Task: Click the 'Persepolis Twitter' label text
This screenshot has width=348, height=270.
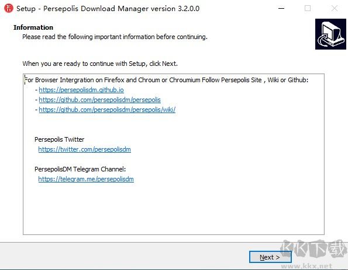Action: [59, 139]
